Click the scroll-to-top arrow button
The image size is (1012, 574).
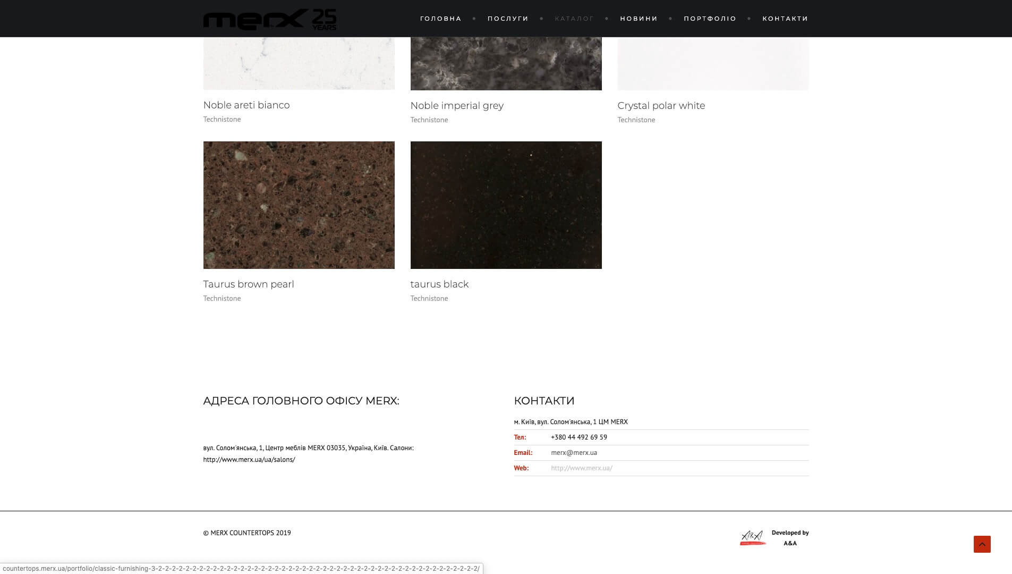point(982,544)
